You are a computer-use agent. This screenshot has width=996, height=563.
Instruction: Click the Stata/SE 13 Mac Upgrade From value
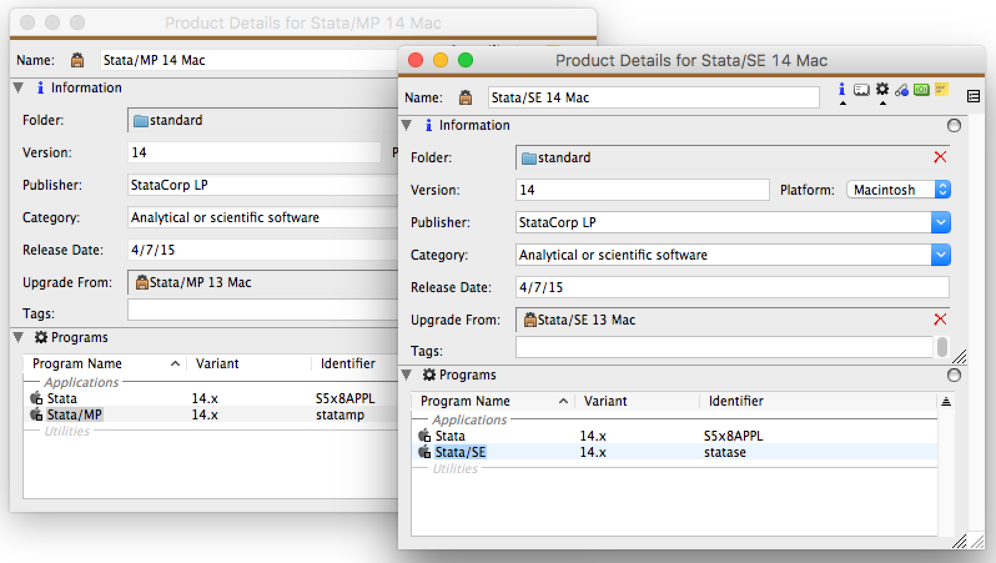point(587,320)
